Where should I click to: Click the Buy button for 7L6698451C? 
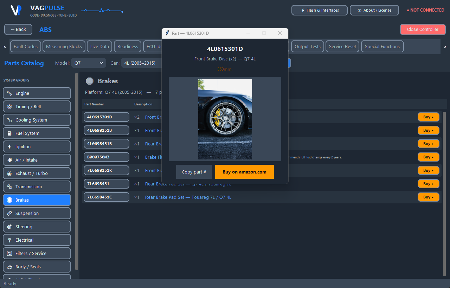click(x=429, y=197)
